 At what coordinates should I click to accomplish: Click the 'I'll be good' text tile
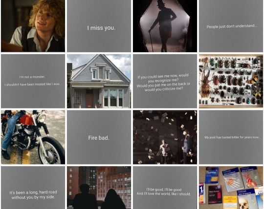pos(165,188)
